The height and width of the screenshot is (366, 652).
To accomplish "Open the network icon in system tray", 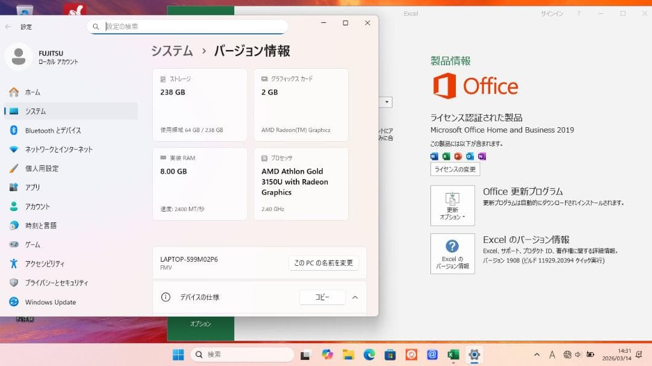I will (x=567, y=355).
